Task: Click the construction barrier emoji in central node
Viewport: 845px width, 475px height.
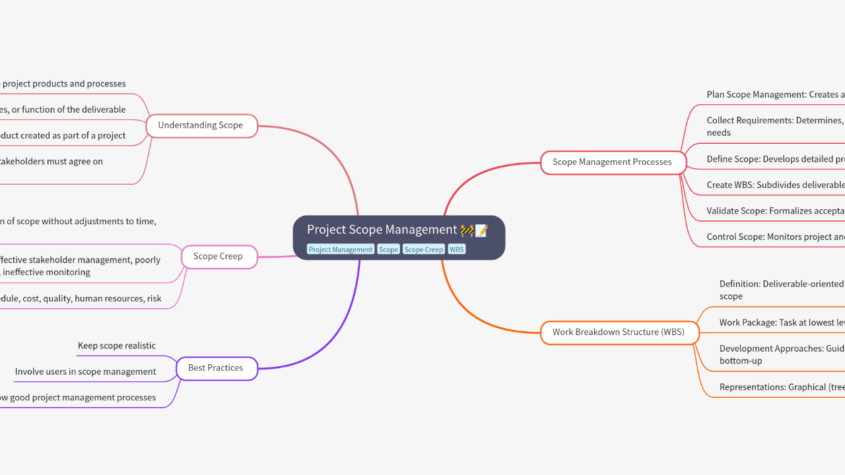Action: (x=467, y=230)
